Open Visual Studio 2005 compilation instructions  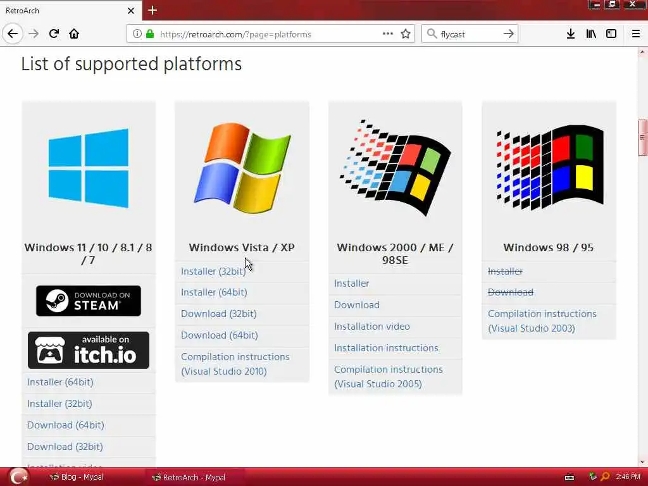pos(389,377)
